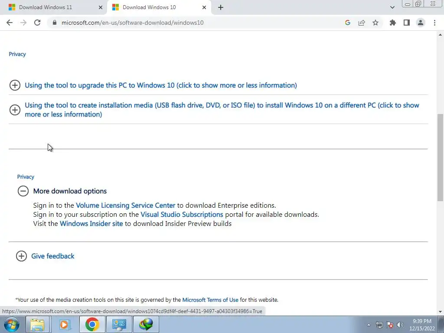444x333 pixels.
Task: Close the Download Windows 10 tab
Action: (204, 7)
